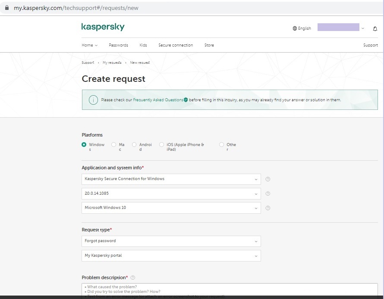384x299 pixels.
Task: Click the Application and system info label
Action: pos(113,168)
